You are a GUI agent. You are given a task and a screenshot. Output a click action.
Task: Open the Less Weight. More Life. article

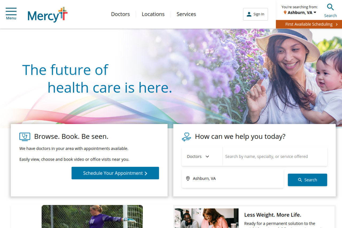[273, 215]
